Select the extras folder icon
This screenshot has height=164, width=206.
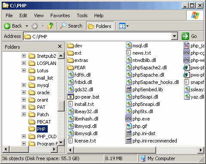[x=71, y=60]
